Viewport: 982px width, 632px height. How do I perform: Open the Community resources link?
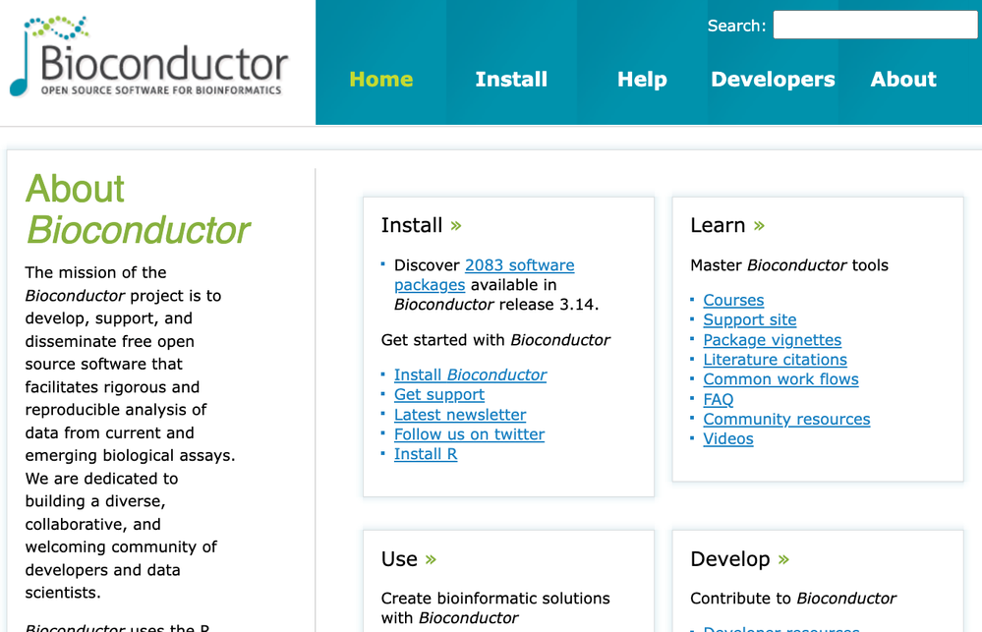(x=786, y=419)
